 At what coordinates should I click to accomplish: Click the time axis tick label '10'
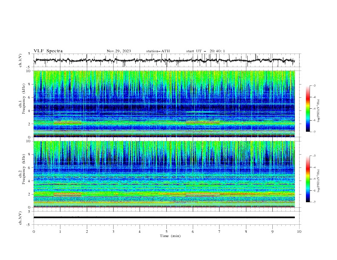tap(299, 232)
